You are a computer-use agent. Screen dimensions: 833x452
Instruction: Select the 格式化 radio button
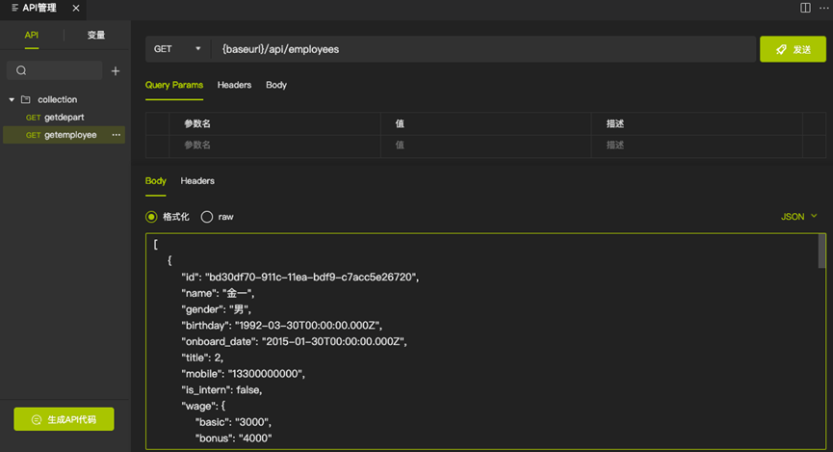[151, 217]
